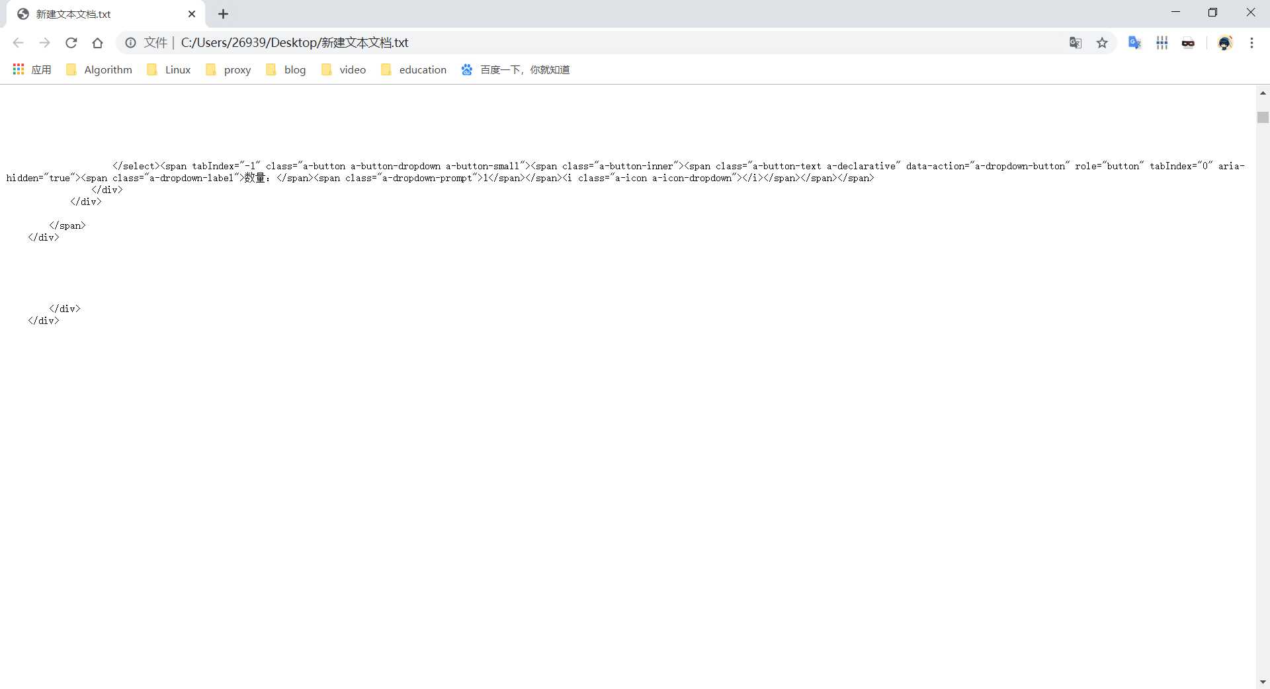Viewport: 1270px width, 689px height.
Task: Bookmark this page with the star icon
Action: (1102, 43)
